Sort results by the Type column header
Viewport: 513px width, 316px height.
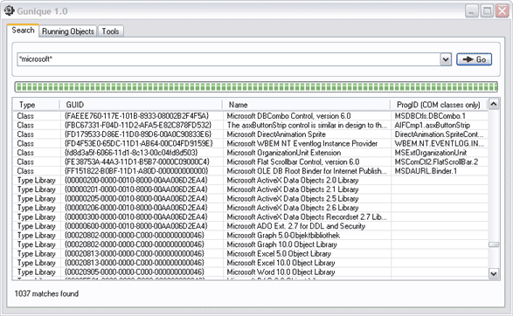36,105
